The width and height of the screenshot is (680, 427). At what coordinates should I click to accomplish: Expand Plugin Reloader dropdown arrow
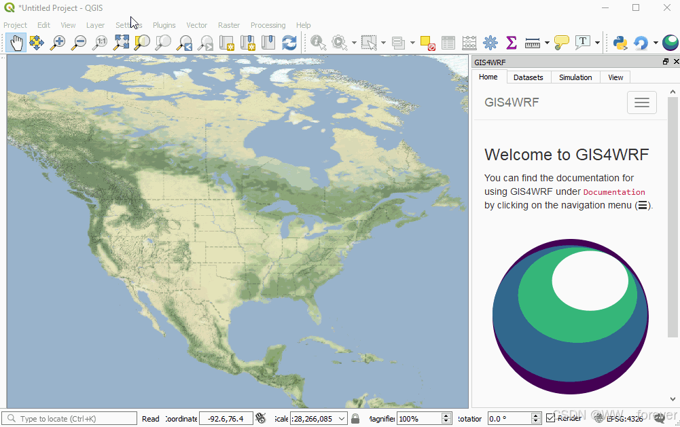point(656,43)
